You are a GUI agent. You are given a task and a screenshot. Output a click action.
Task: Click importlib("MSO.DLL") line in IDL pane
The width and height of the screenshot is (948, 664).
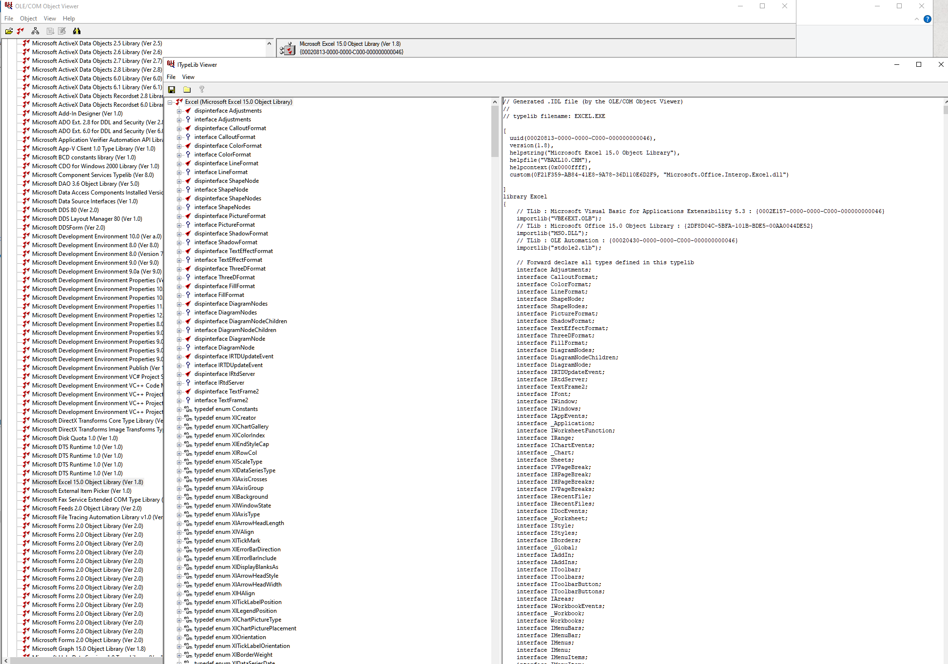pyautogui.click(x=552, y=233)
